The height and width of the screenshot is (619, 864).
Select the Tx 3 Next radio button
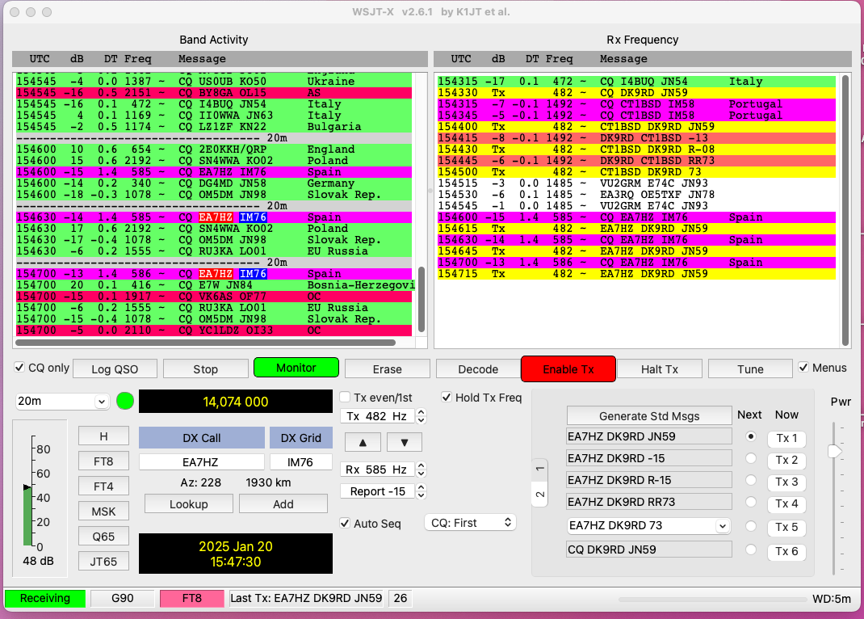[751, 481]
